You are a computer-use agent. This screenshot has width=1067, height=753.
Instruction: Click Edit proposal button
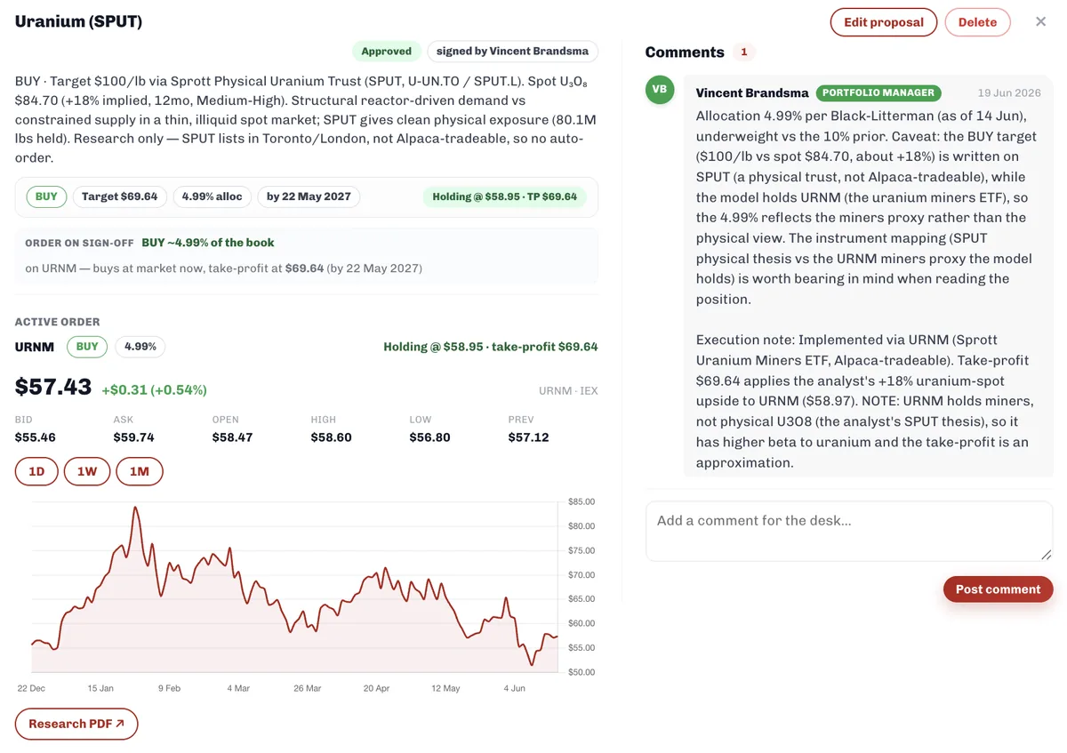pos(883,22)
